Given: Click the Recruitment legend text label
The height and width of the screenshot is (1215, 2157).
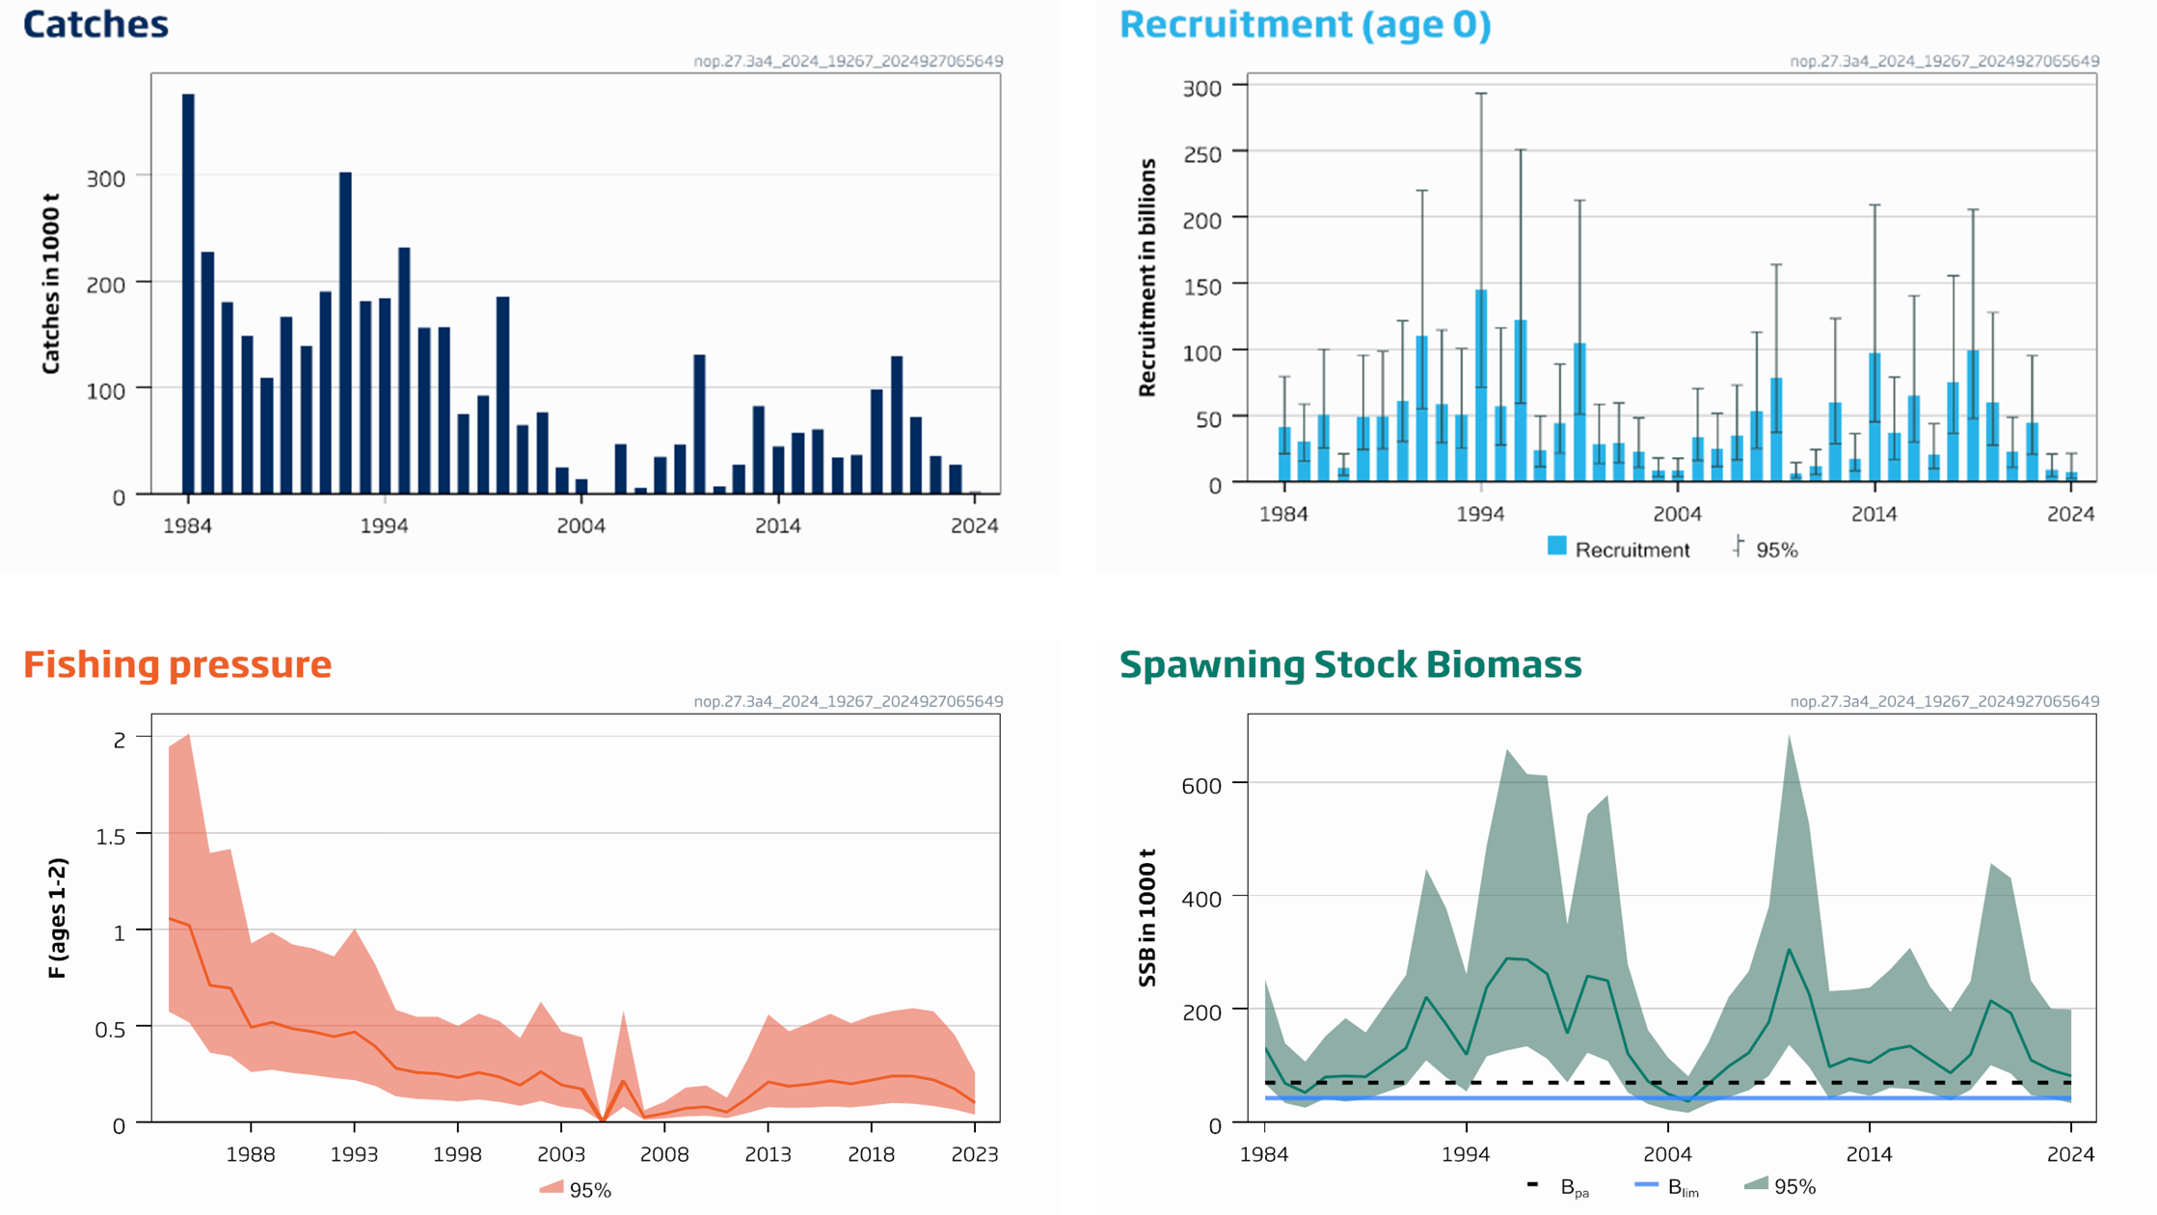Looking at the screenshot, I should point(1631,550).
